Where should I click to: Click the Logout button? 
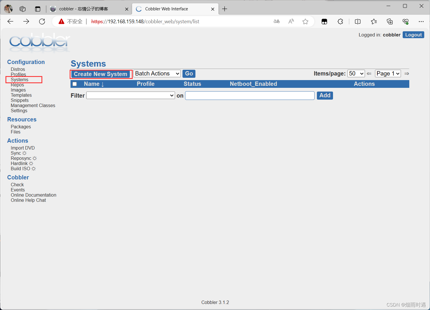413,35
